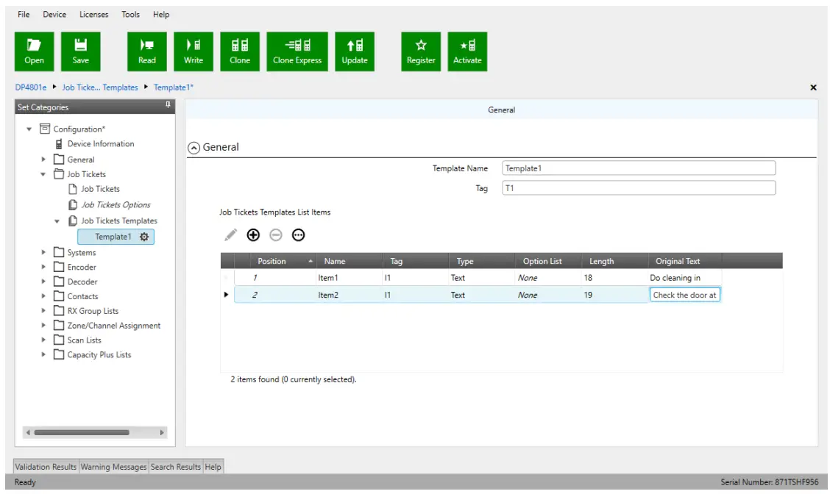This screenshot has width=830, height=494.
Task: Click the Open toolbar icon
Action: pyautogui.click(x=35, y=51)
